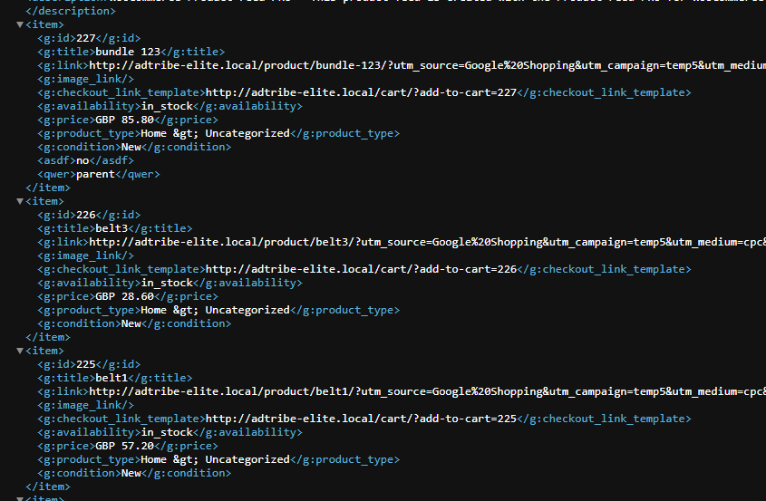Click the price value GBP 57.20
Screen dimensions: 766x501
pyautogui.click(x=124, y=447)
